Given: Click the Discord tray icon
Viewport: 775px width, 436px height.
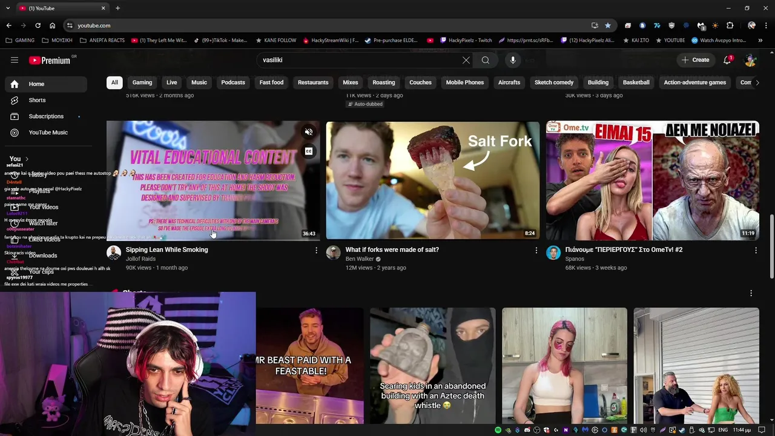Looking at the screenshot, I should click(527, 430).
